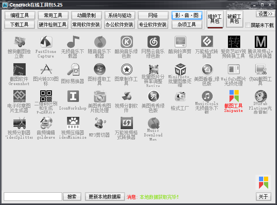Launch 截图软件 Greenshot icon
277x205 pixels.
point(19,69)
